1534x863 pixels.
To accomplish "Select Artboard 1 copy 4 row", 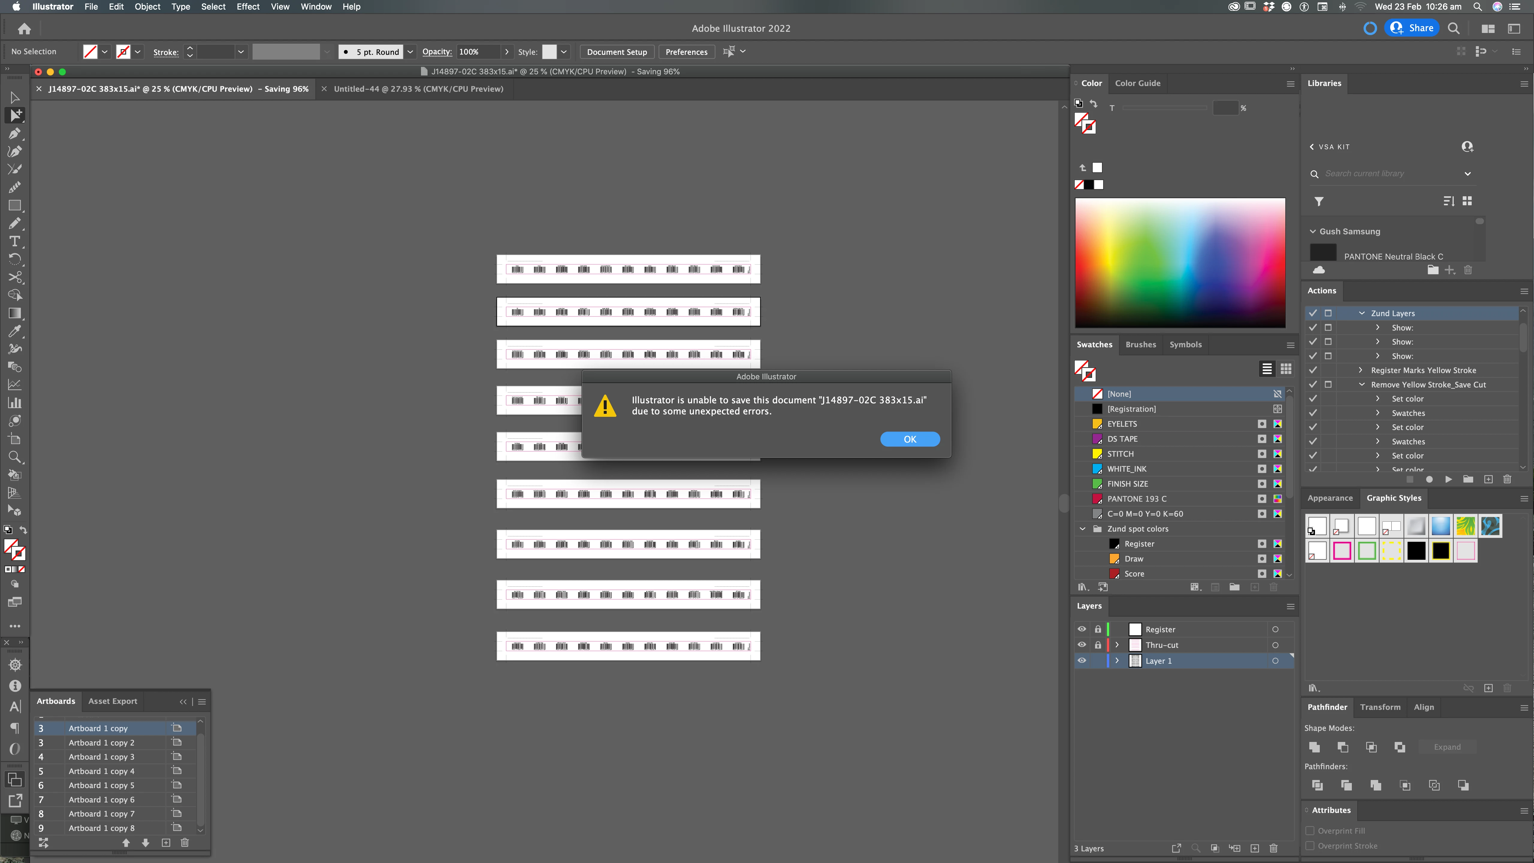I will click(x=101, y=771).
